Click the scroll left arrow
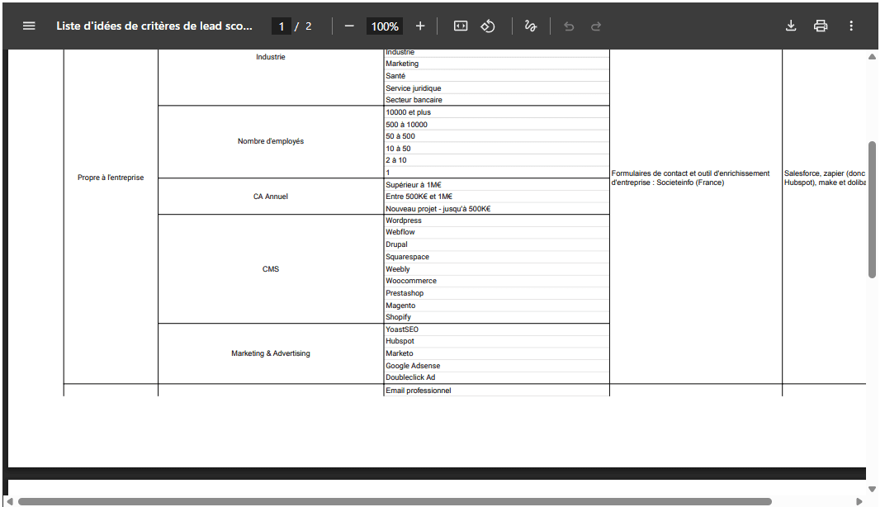This screenshot has width=885, height=507. coord(10,501)
